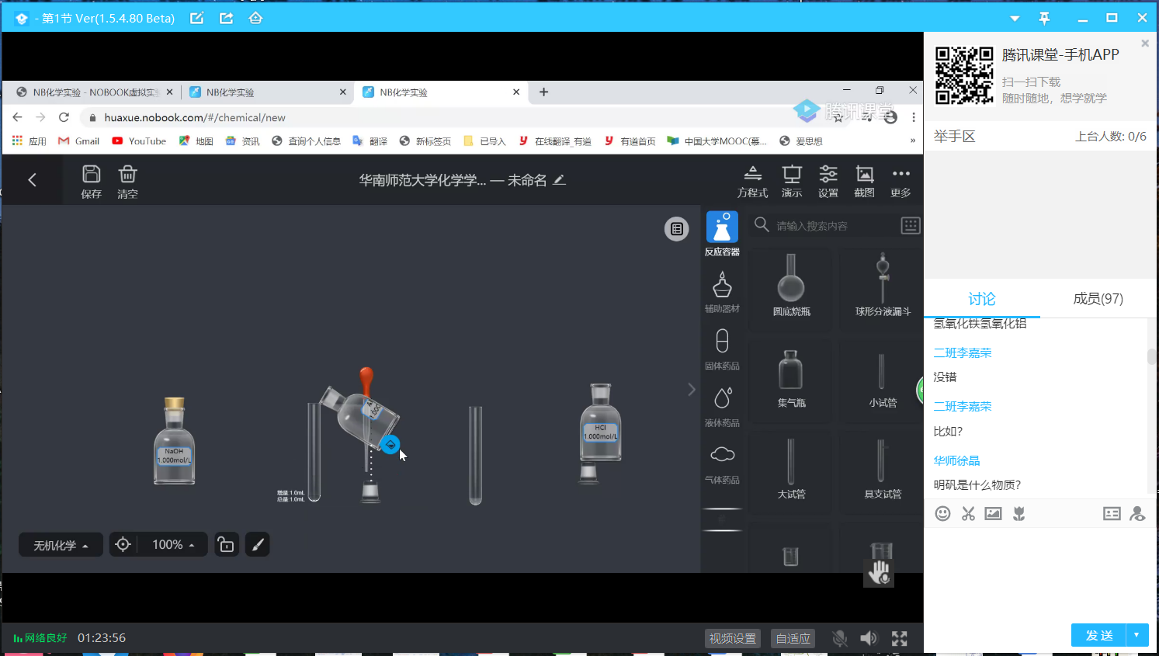Open the experiment notes list icon
The width and height of the screenshot is (1159, 656).
coord(677,228)
